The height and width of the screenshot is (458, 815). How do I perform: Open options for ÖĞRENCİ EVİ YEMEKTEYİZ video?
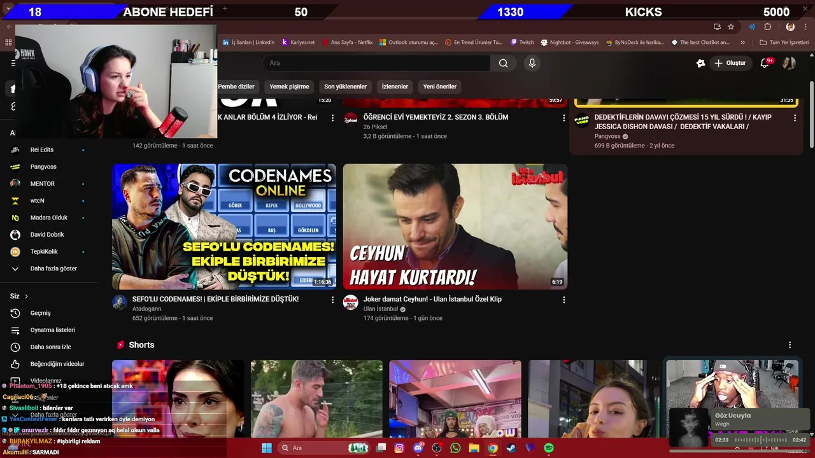click(563, 118)
